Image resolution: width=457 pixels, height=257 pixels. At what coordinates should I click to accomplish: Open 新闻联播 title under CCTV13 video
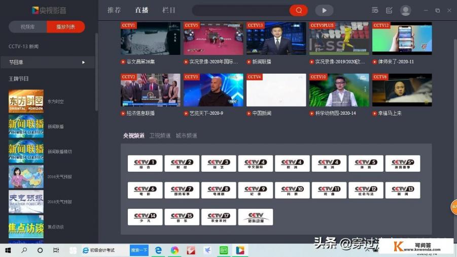pos(262,62)
